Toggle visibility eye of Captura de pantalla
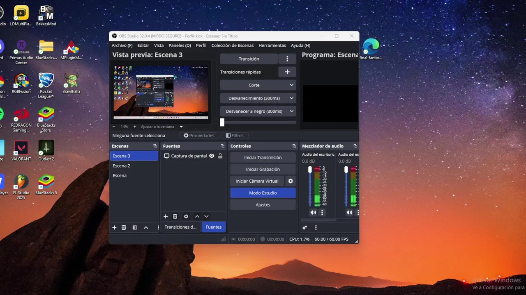This screenshot has width=526, height=295. pos(212,156)
